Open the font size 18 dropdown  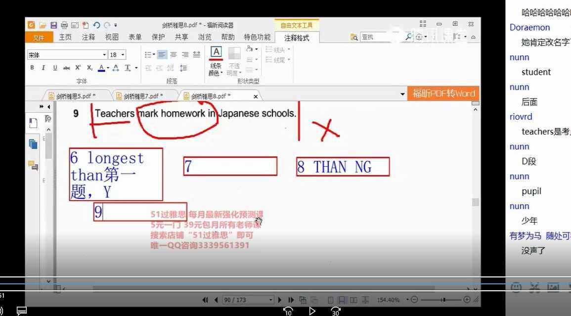coord(123,55)
